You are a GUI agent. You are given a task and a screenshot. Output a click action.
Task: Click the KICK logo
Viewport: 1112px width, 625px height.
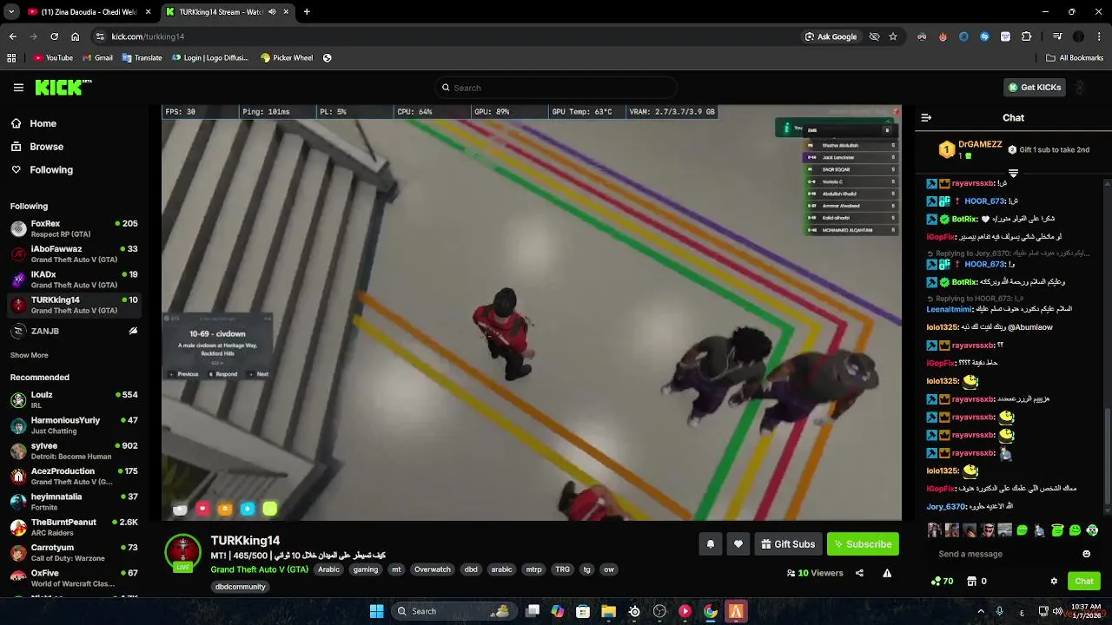pos(63,88)
